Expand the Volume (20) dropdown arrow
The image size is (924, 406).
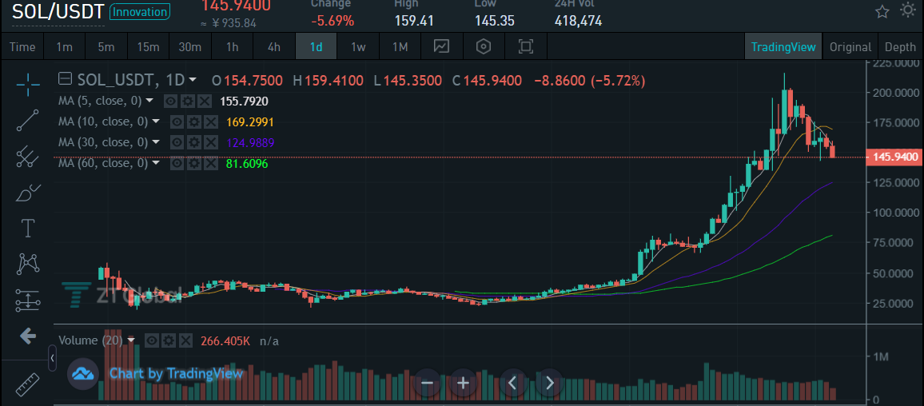coord(131,340)
